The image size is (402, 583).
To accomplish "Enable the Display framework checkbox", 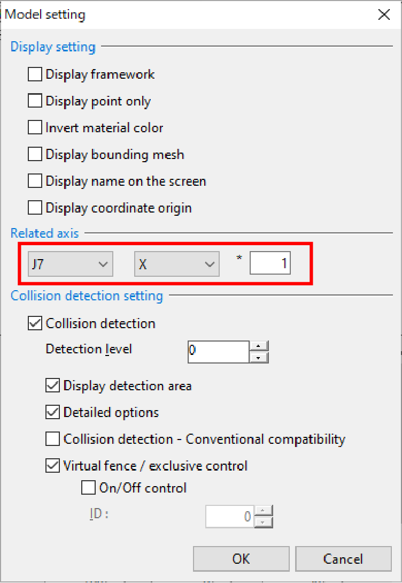I will click(x=35, y=74).
